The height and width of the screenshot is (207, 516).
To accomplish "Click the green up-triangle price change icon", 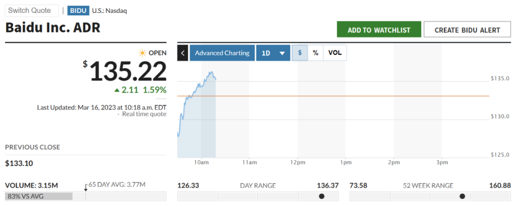I will coord(117,90).
